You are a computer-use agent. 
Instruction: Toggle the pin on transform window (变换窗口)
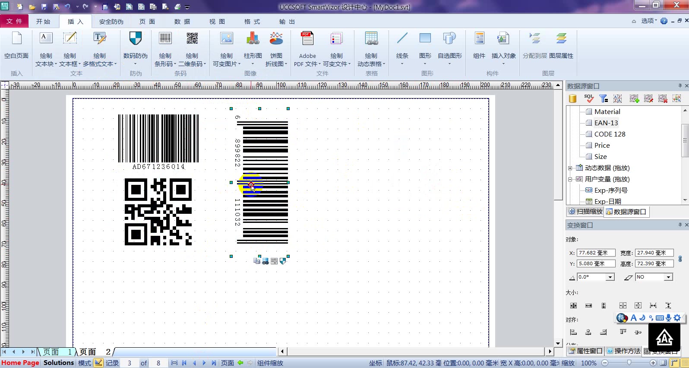680,225
